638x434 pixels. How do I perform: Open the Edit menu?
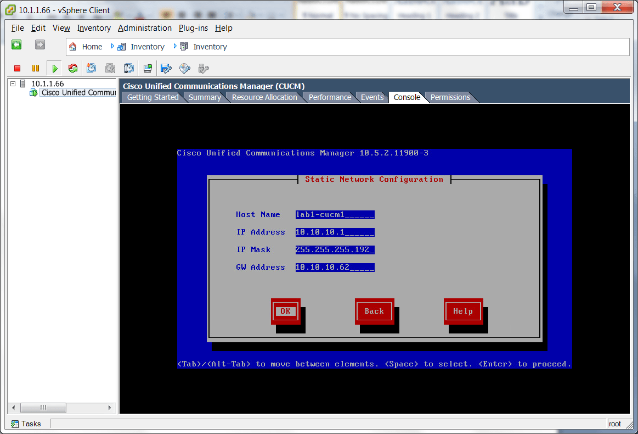(x=38, y=28)
